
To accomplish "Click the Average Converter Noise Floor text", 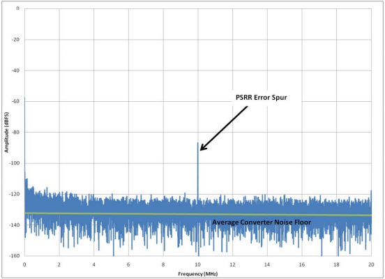I will click(x=262, y=223).
